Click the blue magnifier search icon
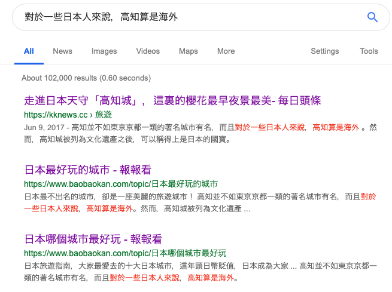 click(x=372, y=17)
